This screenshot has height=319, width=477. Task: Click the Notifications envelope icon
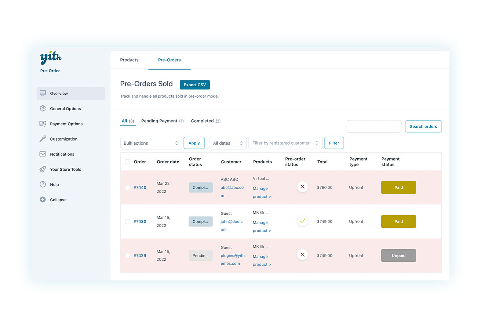pos(43,154)
